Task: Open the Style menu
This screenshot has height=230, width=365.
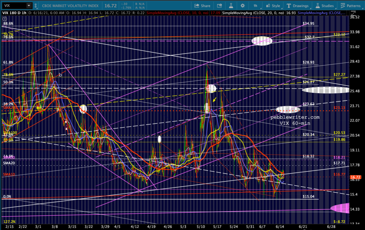Action: coord(273,6)
